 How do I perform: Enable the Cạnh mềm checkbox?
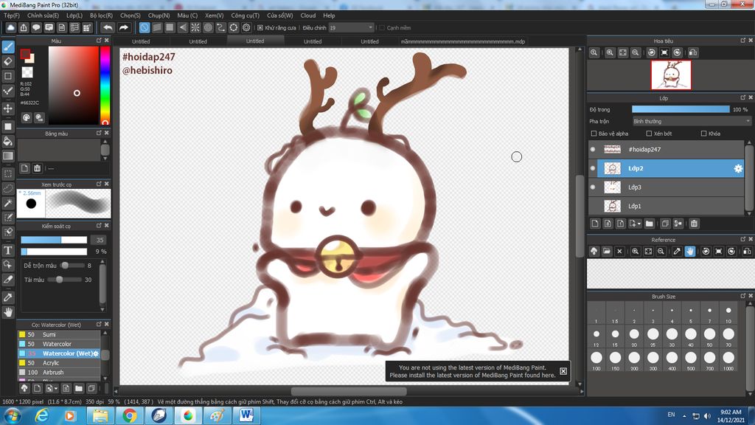point(382,27)
